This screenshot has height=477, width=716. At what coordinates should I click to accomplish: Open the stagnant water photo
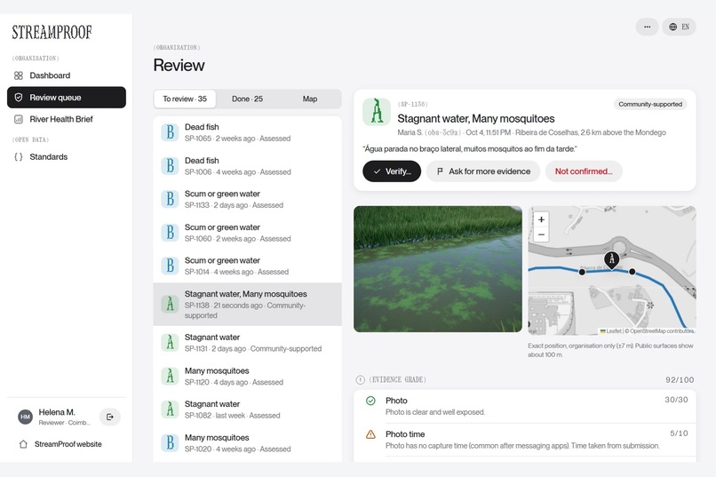pyautogui.click(x=438, y=269)
